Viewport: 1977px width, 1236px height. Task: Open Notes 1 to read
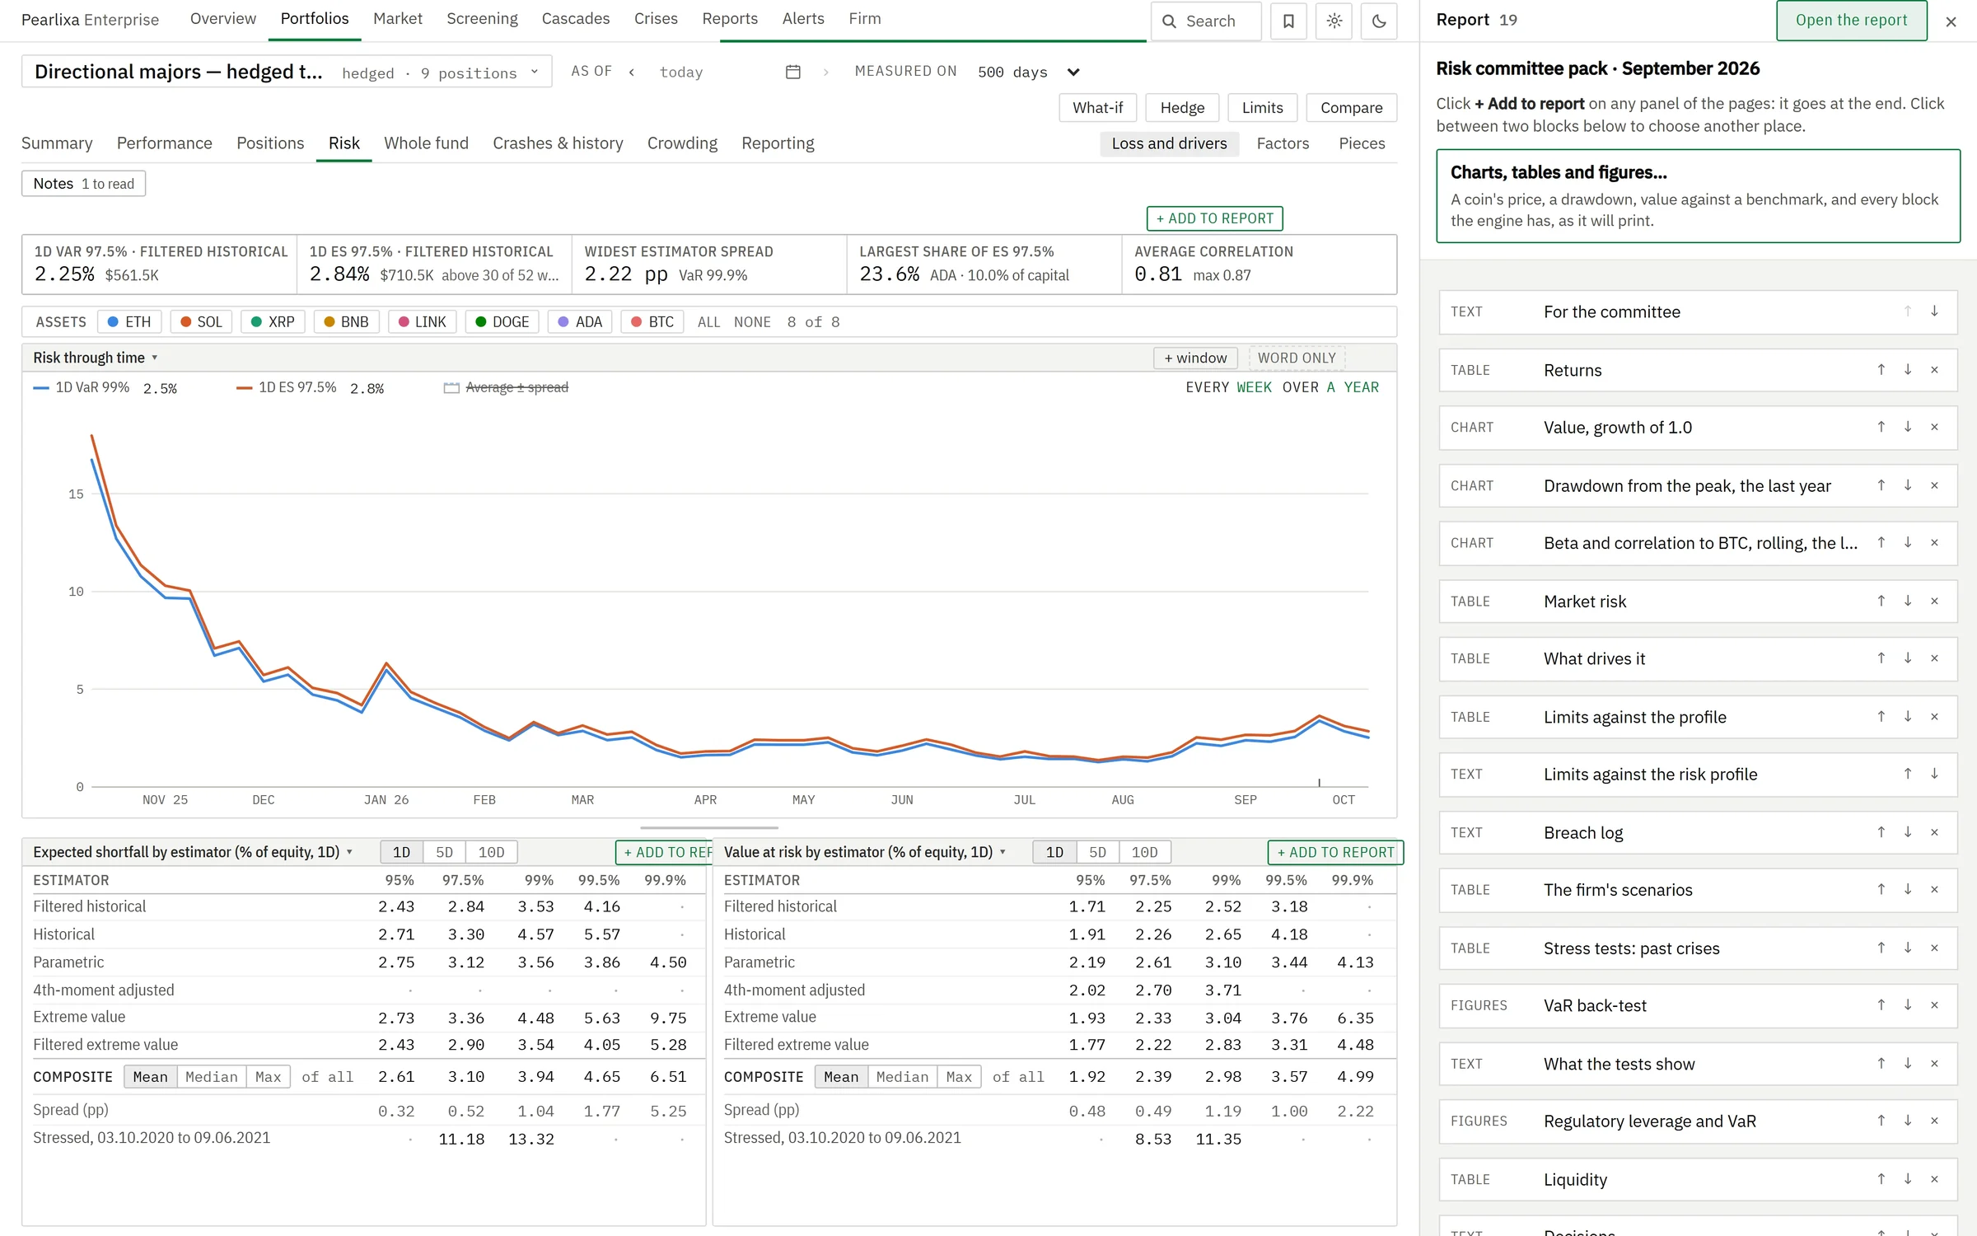click(83, 184)
